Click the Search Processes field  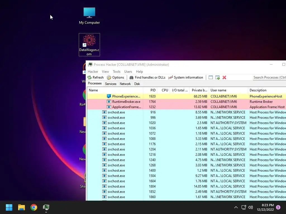(270, 77)
